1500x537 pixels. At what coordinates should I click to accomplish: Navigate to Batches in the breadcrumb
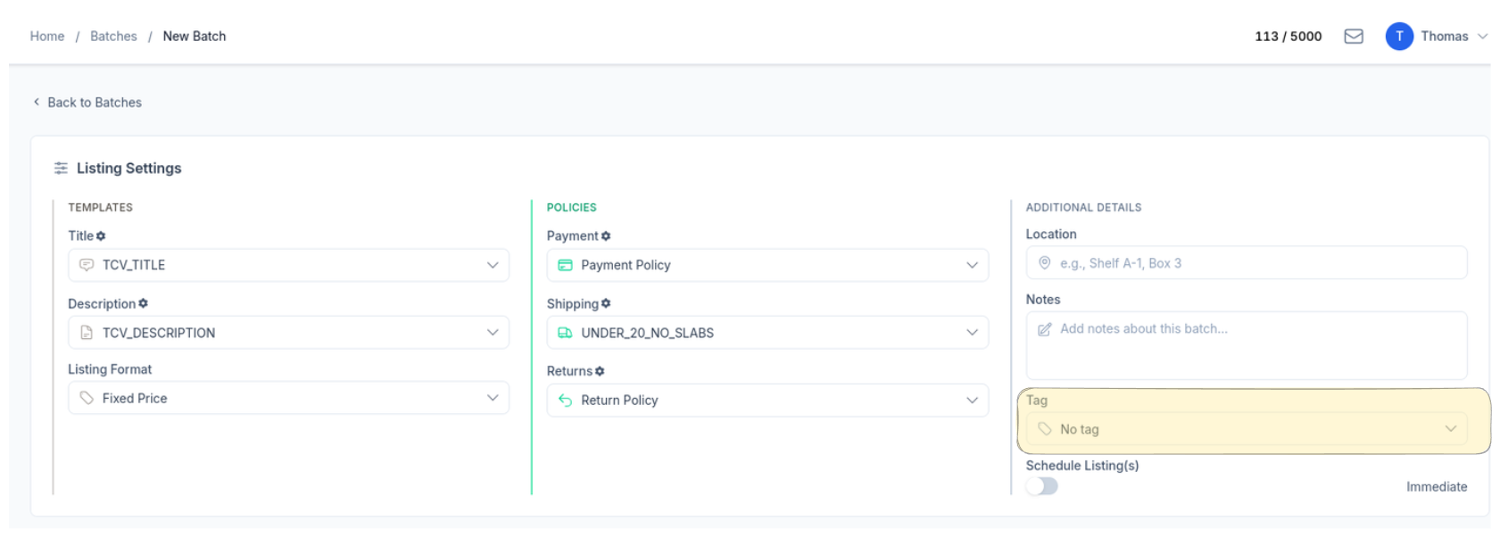click(x=113, y=36)
